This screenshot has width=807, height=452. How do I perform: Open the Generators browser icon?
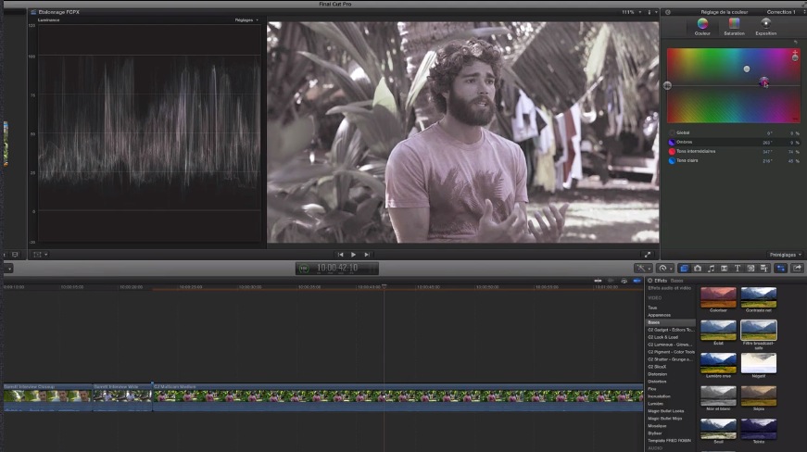coord(750,268)
